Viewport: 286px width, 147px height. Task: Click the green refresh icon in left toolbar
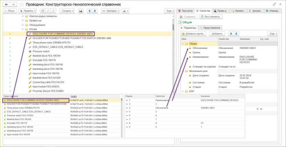click(x=43, y=11)
